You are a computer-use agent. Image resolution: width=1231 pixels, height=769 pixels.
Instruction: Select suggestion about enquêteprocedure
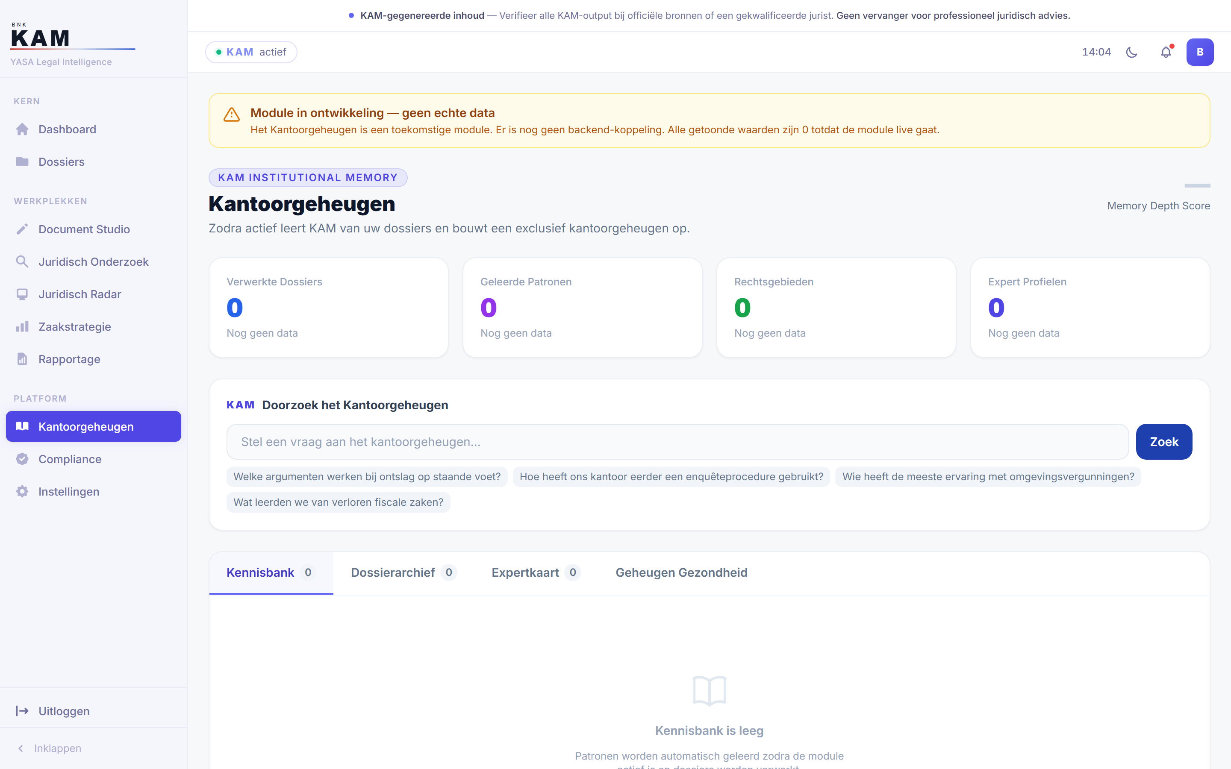point(671,476)
